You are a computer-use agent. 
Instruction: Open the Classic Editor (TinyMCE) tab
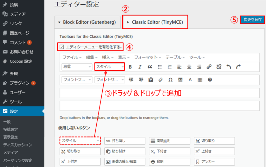tap(155, 22)
